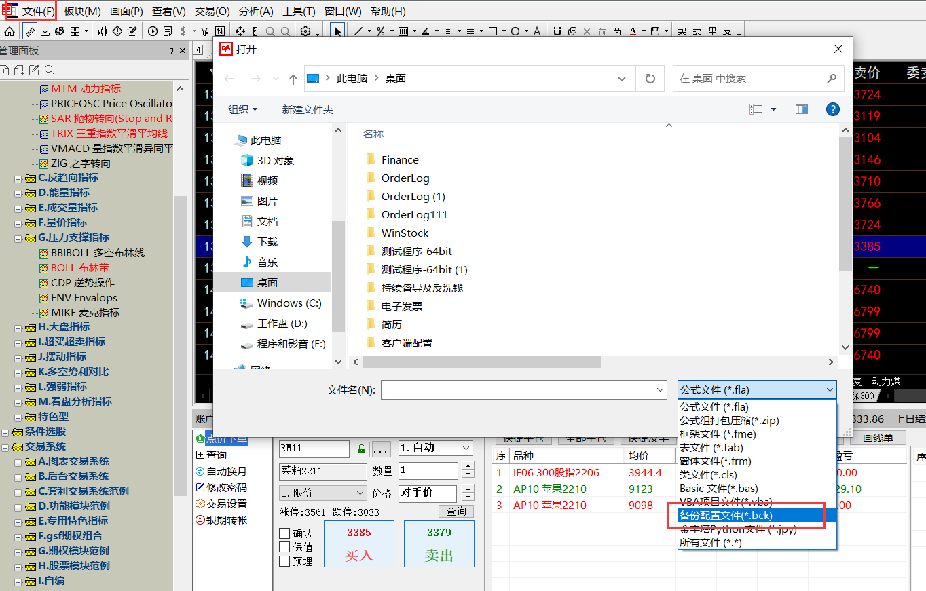
Task: Tick the 保值 checkbox
Action: 285,547
